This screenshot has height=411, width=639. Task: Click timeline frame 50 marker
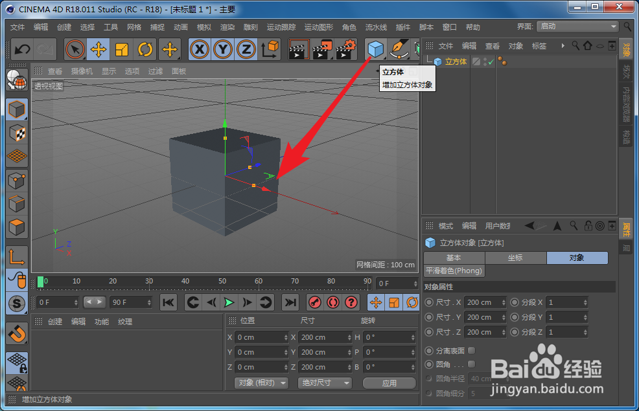tap(222, 281)
